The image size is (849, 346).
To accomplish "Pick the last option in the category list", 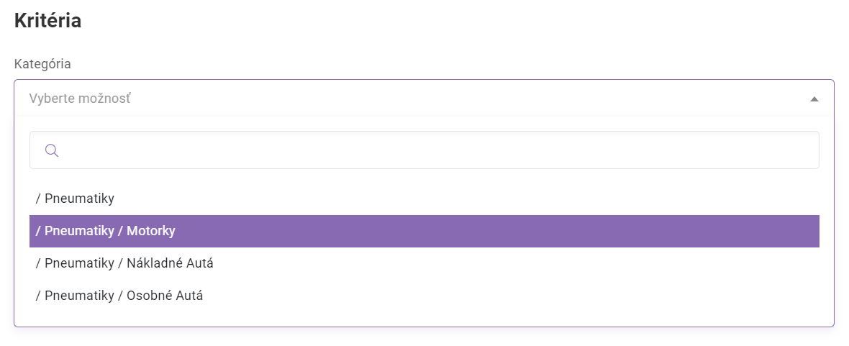I will [119, 296].
